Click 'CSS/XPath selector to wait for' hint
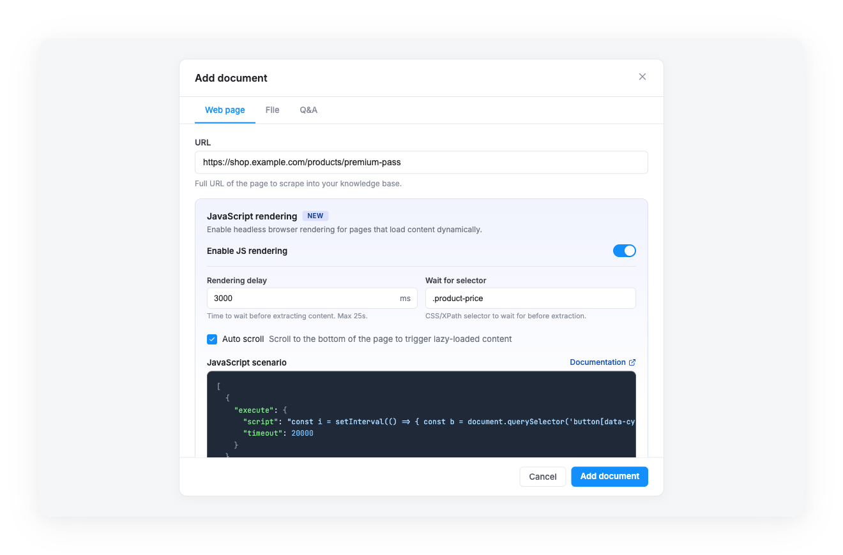Image resolution: width=843 pixels, height=555 pixels. pos(506,316)
